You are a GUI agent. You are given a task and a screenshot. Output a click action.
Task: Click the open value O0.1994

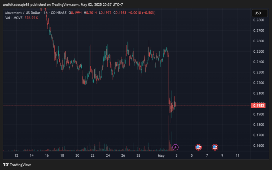pos(75,13)
